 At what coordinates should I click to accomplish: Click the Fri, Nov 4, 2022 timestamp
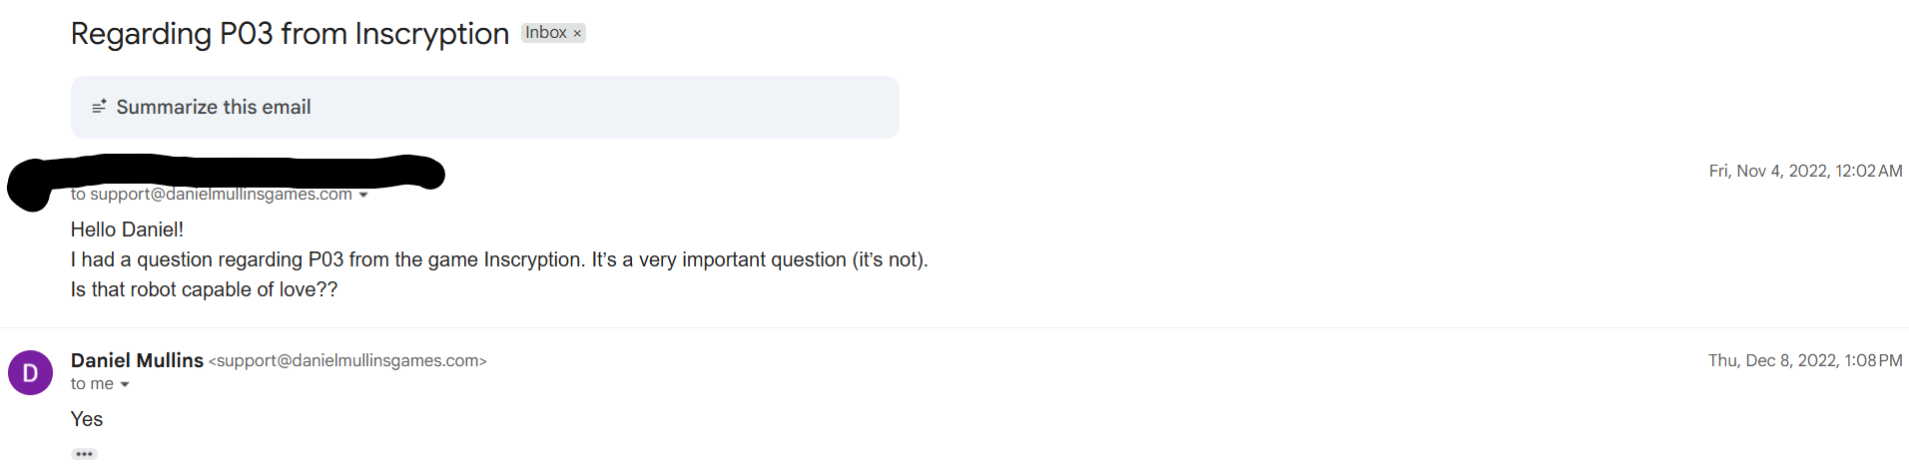[1805, 171]
